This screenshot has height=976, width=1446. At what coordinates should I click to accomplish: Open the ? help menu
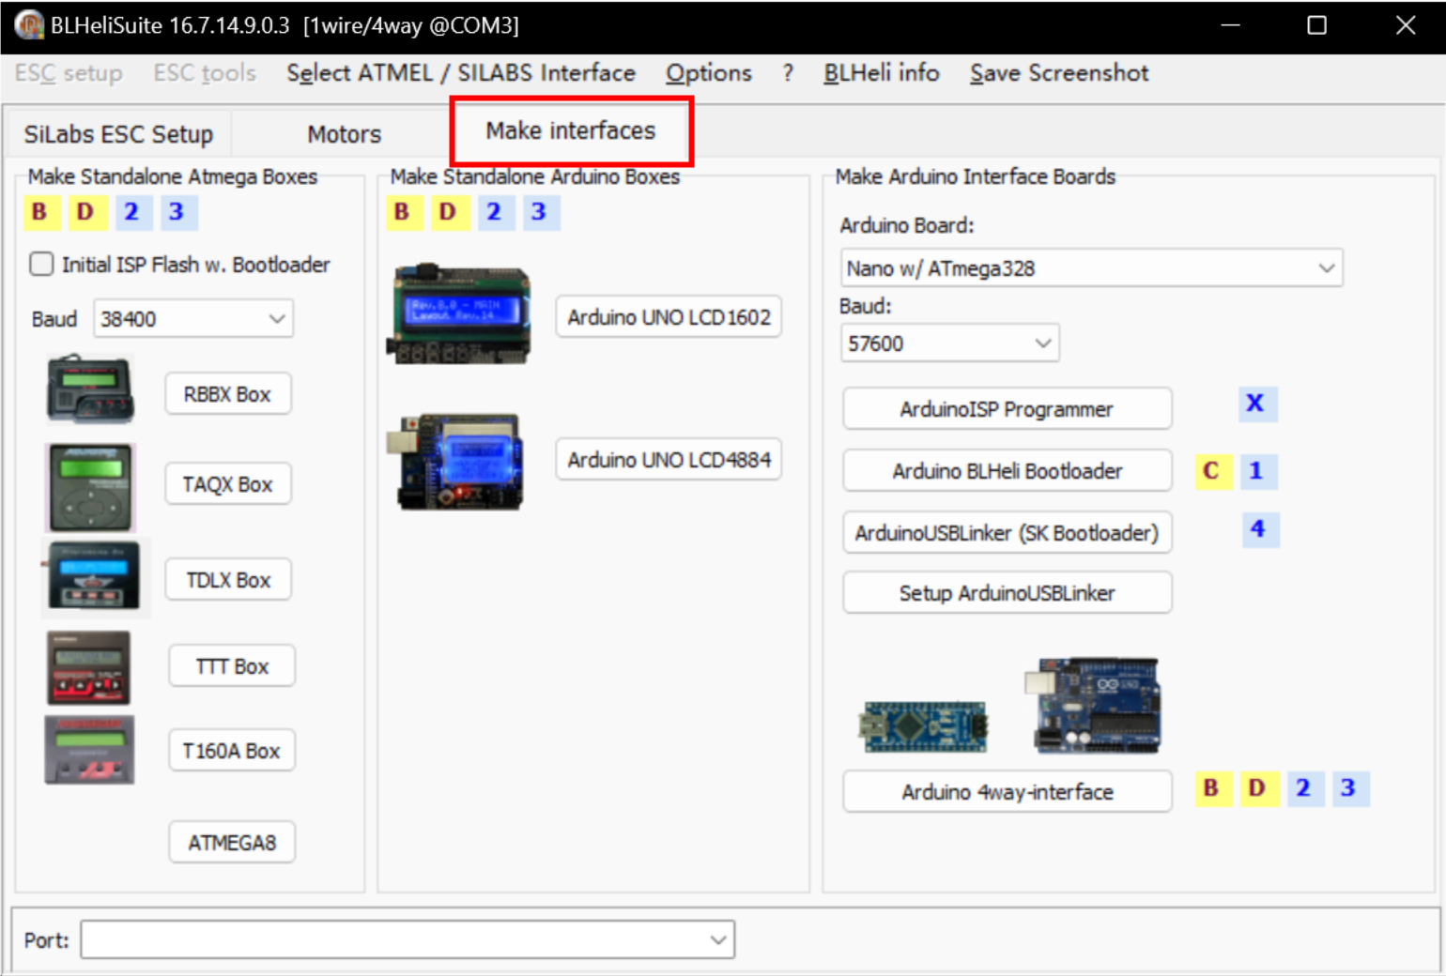(x=788, y=73)
